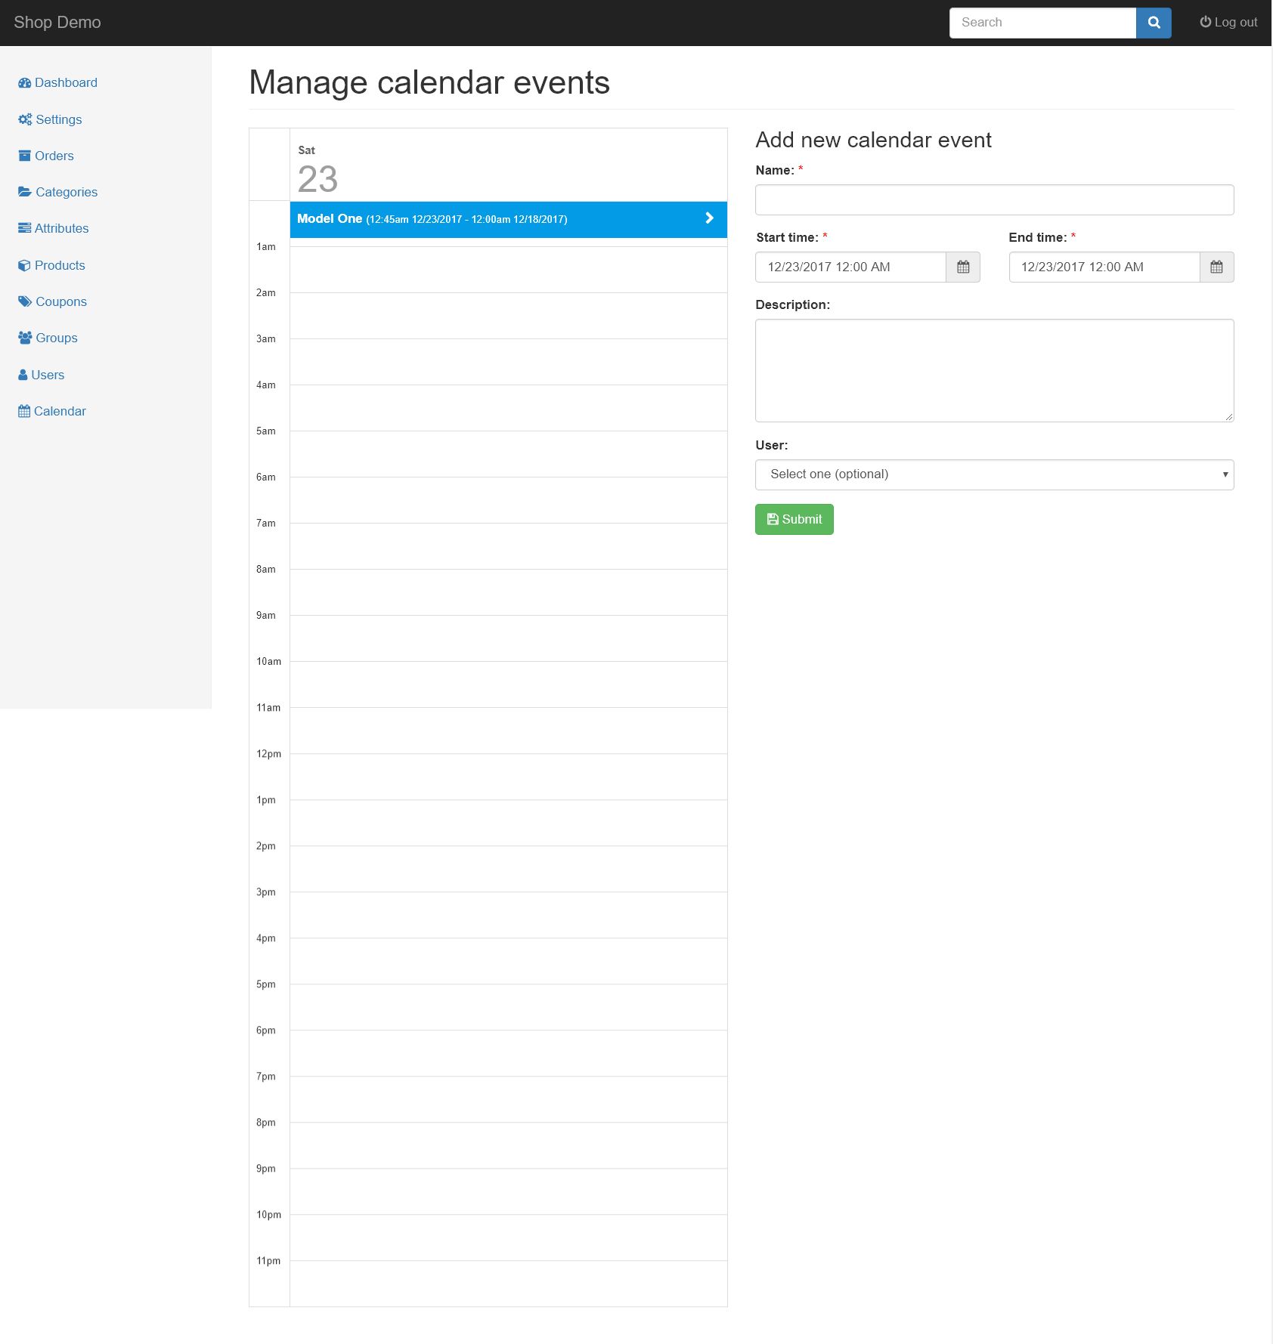1273x1344 pixels.
Task: Click the 1am time label
Action: (266, 246)
